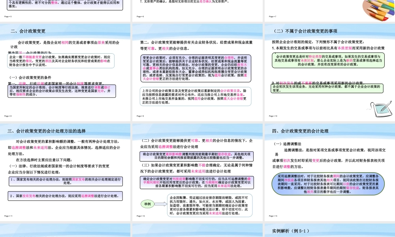Image resolution: width=395 pixels, height=237 pixels.
Task: Select the box beginning 上市公司的会计政策目录
Action: click(x=196, y=97)
